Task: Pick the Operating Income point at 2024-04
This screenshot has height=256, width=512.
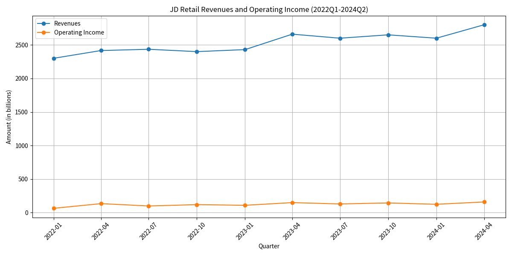Action: (x=484, y=202)
